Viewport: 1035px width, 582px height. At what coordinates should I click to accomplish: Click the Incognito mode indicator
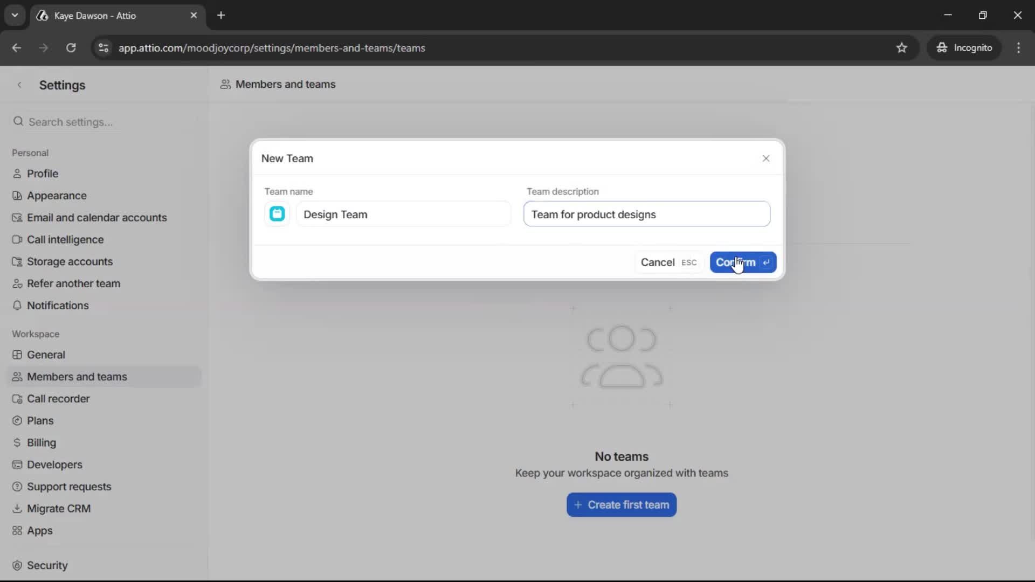tap(964, 48)
